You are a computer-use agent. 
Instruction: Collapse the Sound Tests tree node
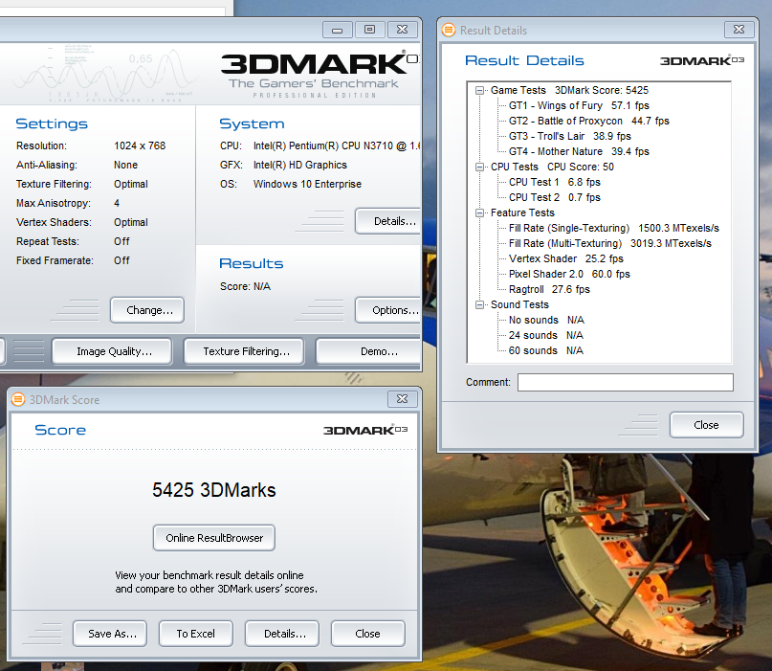tap(479, 305)
